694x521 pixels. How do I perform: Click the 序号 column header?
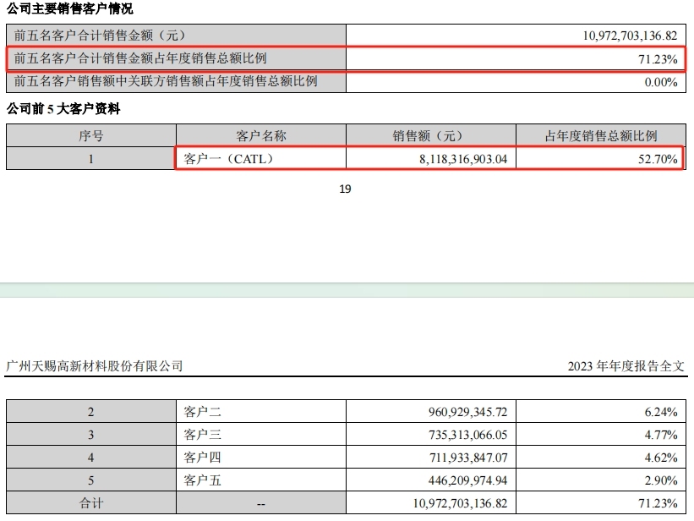(91, 135)
